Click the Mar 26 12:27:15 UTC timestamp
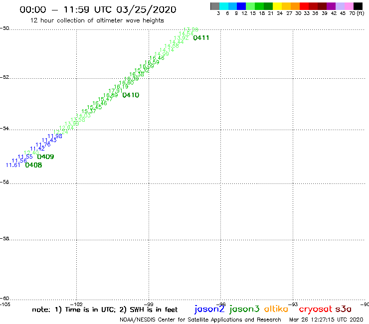This screenshot has width=369, height=324. pyautogui.click(x=326, y=320)
